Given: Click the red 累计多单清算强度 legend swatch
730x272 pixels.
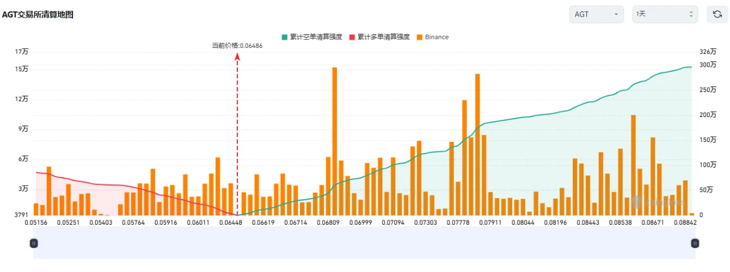Looking at the screenshot, I should pyautogui.click(x=352, y=37).
